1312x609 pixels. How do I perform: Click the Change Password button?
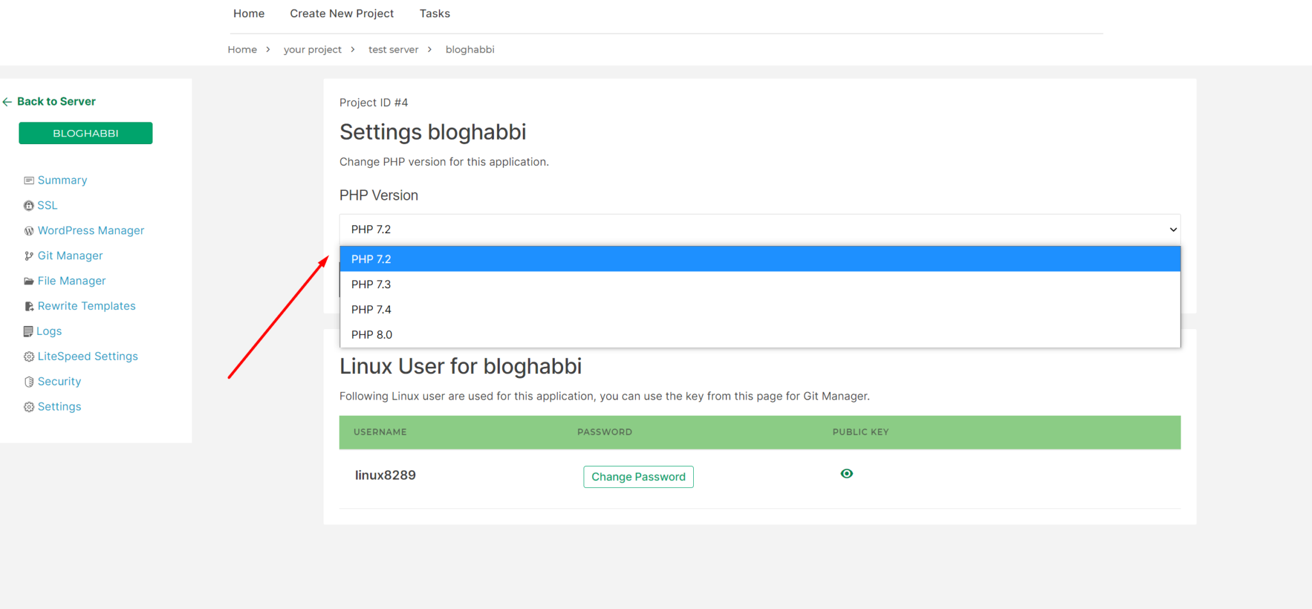[638, 476]
